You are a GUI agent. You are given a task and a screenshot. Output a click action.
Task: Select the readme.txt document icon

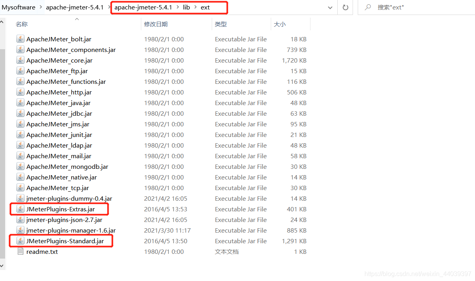20,251
